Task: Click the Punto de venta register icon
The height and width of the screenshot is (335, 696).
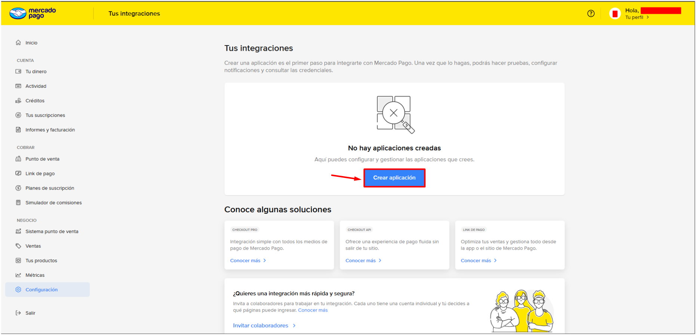Action: 18,159
